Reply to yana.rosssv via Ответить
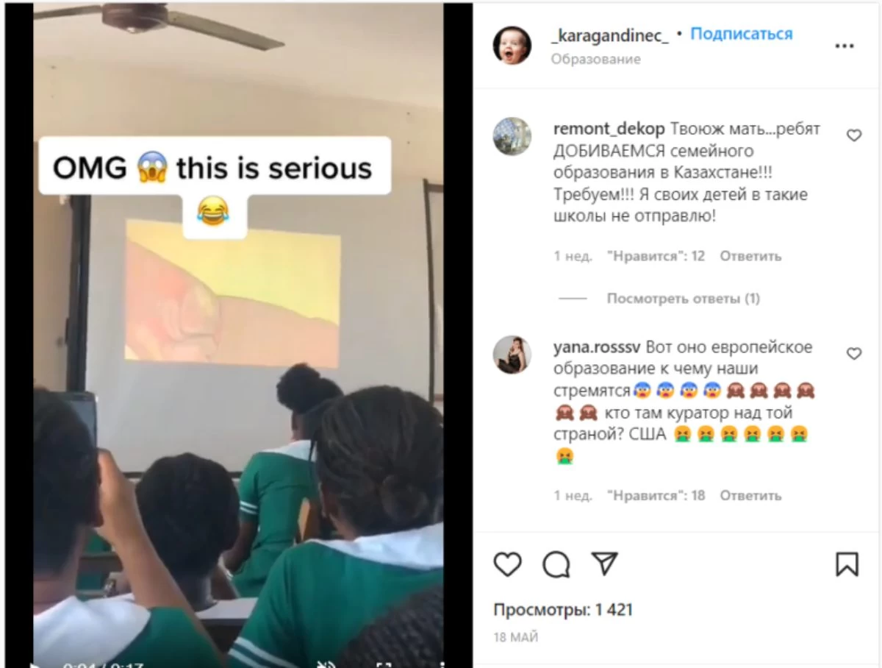The image size is (882, 668). (750, 496)
